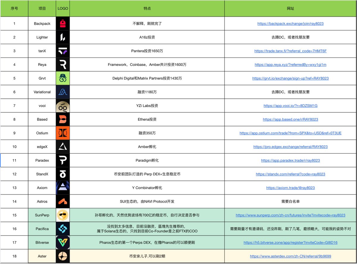Viewport: 357px width, 264px height.
Task: Select the vooi logo icon
Action: coord(63,106)
